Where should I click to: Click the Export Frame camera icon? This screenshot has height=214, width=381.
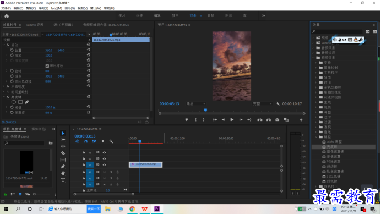tap(277, 120)
